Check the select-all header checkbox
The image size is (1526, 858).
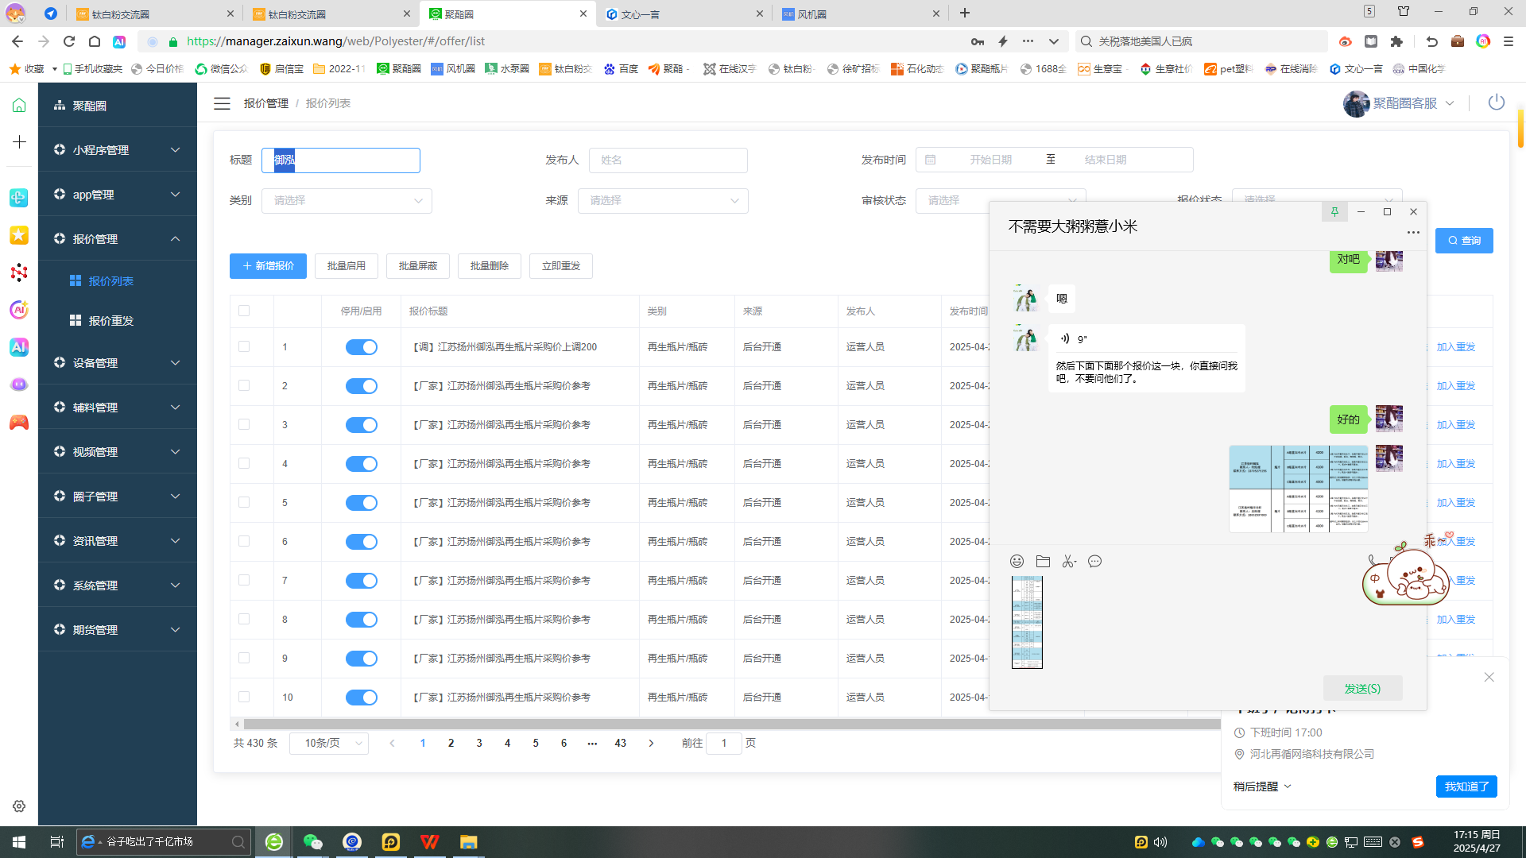[x=244, y=311]
